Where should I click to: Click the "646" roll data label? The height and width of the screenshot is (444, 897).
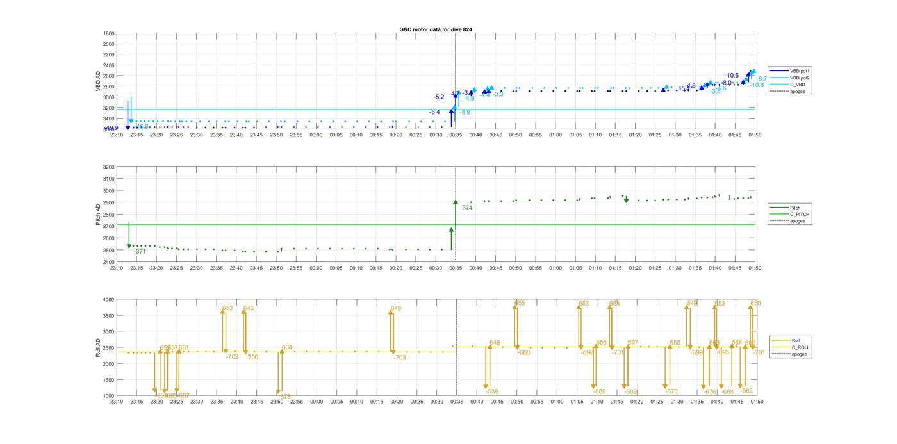click(x=249, y=308)
